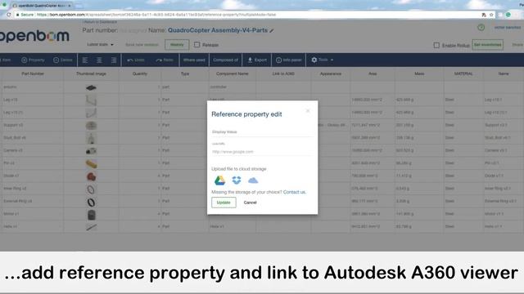Screen dimensions: 524x294
Task: Open thumbnail of arduino row
Action: [x=91, y=87]
